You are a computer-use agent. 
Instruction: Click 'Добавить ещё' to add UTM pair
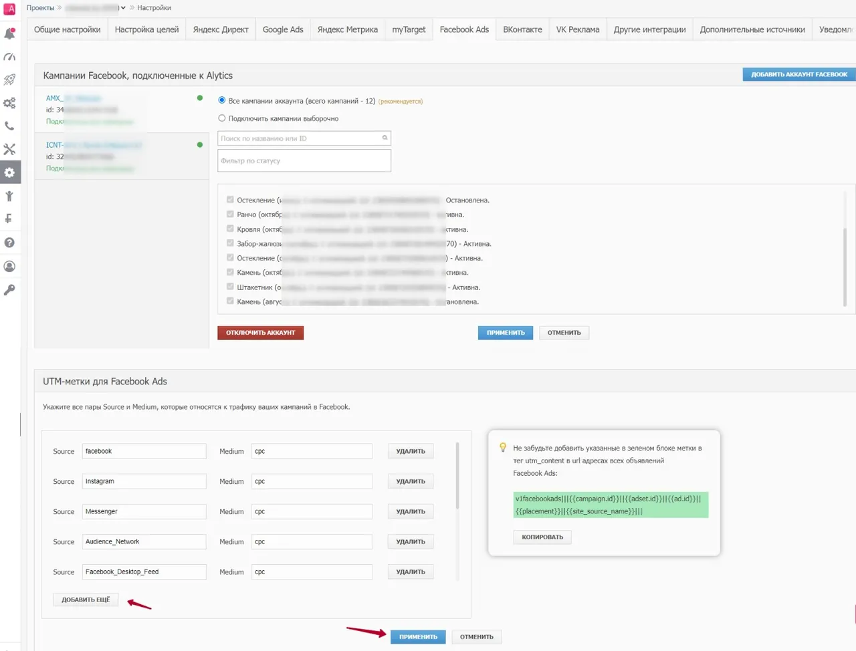coord(86,600)
